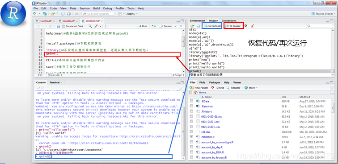Check the box for .Rhistory file
The height and width of the screenshot is (164, 338).
click(191, 111)
